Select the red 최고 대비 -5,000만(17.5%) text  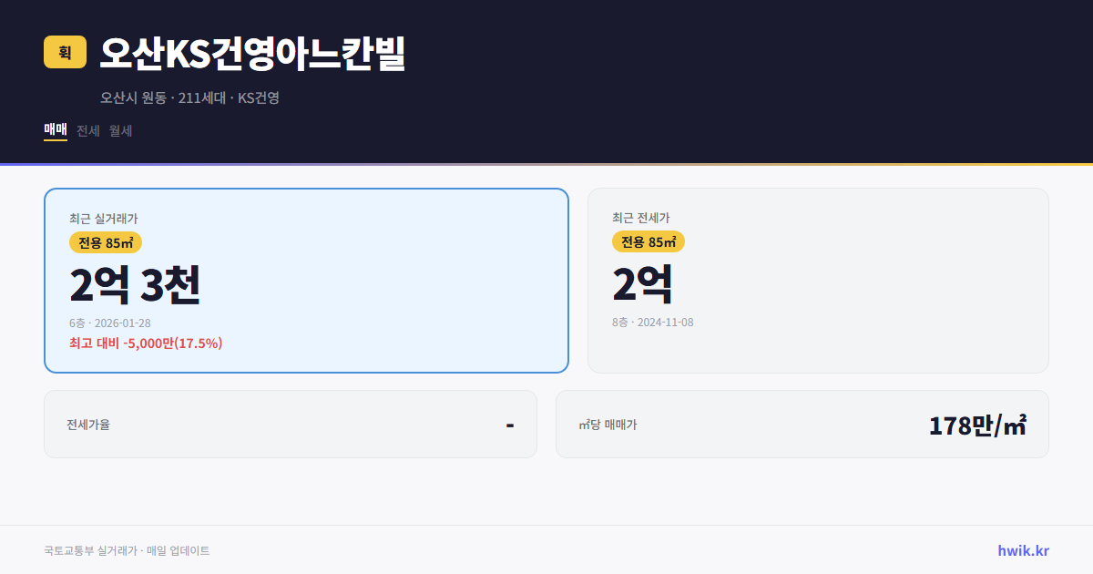[145, 343]
